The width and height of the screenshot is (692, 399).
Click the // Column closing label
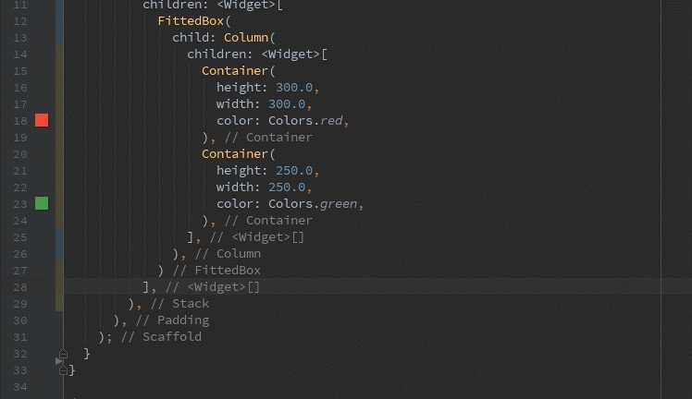click(228, 254)
